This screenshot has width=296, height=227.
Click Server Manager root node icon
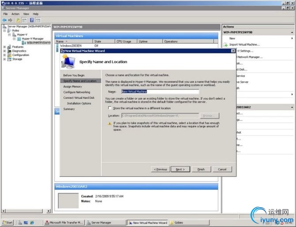(x=5, y=26)
